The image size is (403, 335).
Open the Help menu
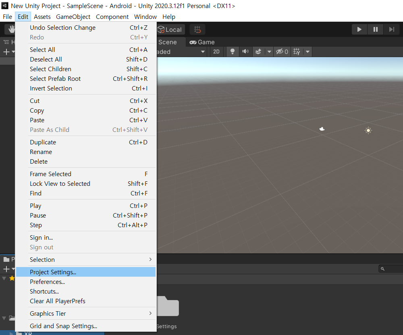(168, 16)
